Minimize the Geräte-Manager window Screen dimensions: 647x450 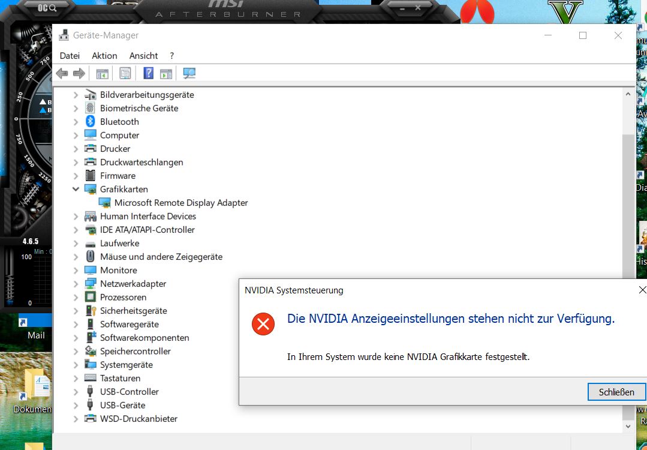point(548,35)
